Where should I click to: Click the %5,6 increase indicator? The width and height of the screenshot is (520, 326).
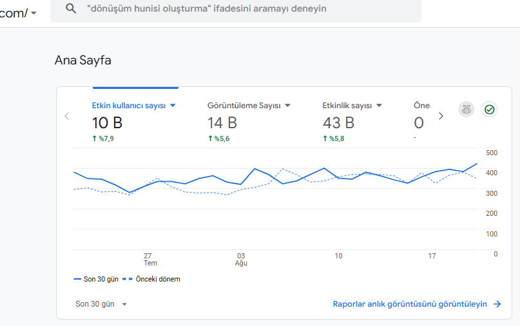point(218,139)
